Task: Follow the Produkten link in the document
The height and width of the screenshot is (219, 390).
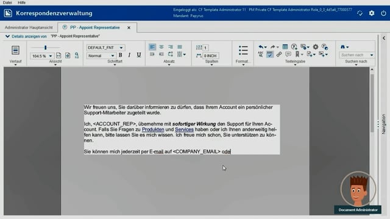Action: tap(153, 130)
